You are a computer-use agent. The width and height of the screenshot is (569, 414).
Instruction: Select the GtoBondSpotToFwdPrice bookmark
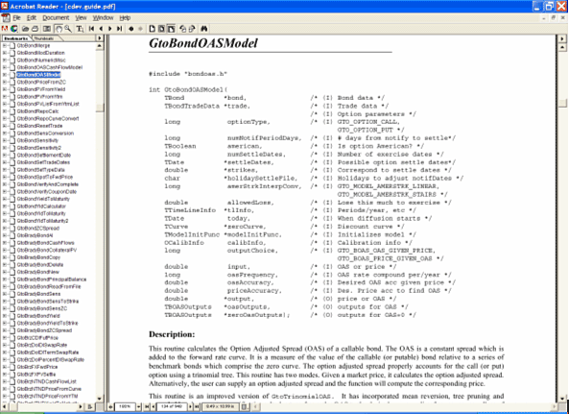point(45,177)
